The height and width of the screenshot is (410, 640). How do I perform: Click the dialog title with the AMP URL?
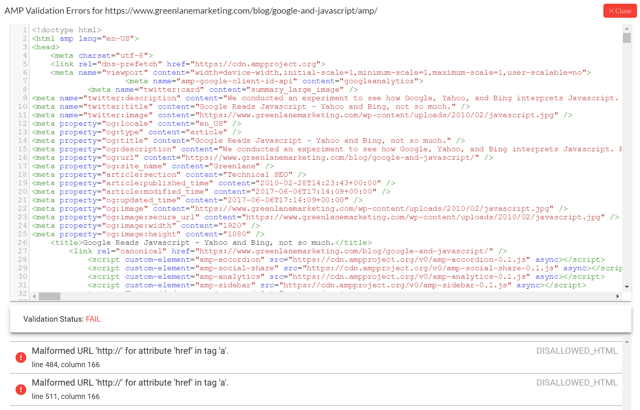click(191, 11)
